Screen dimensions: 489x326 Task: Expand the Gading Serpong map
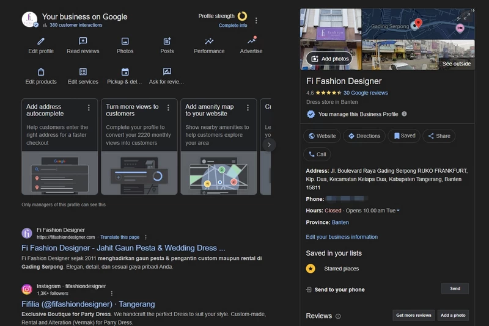click(466, 16)
